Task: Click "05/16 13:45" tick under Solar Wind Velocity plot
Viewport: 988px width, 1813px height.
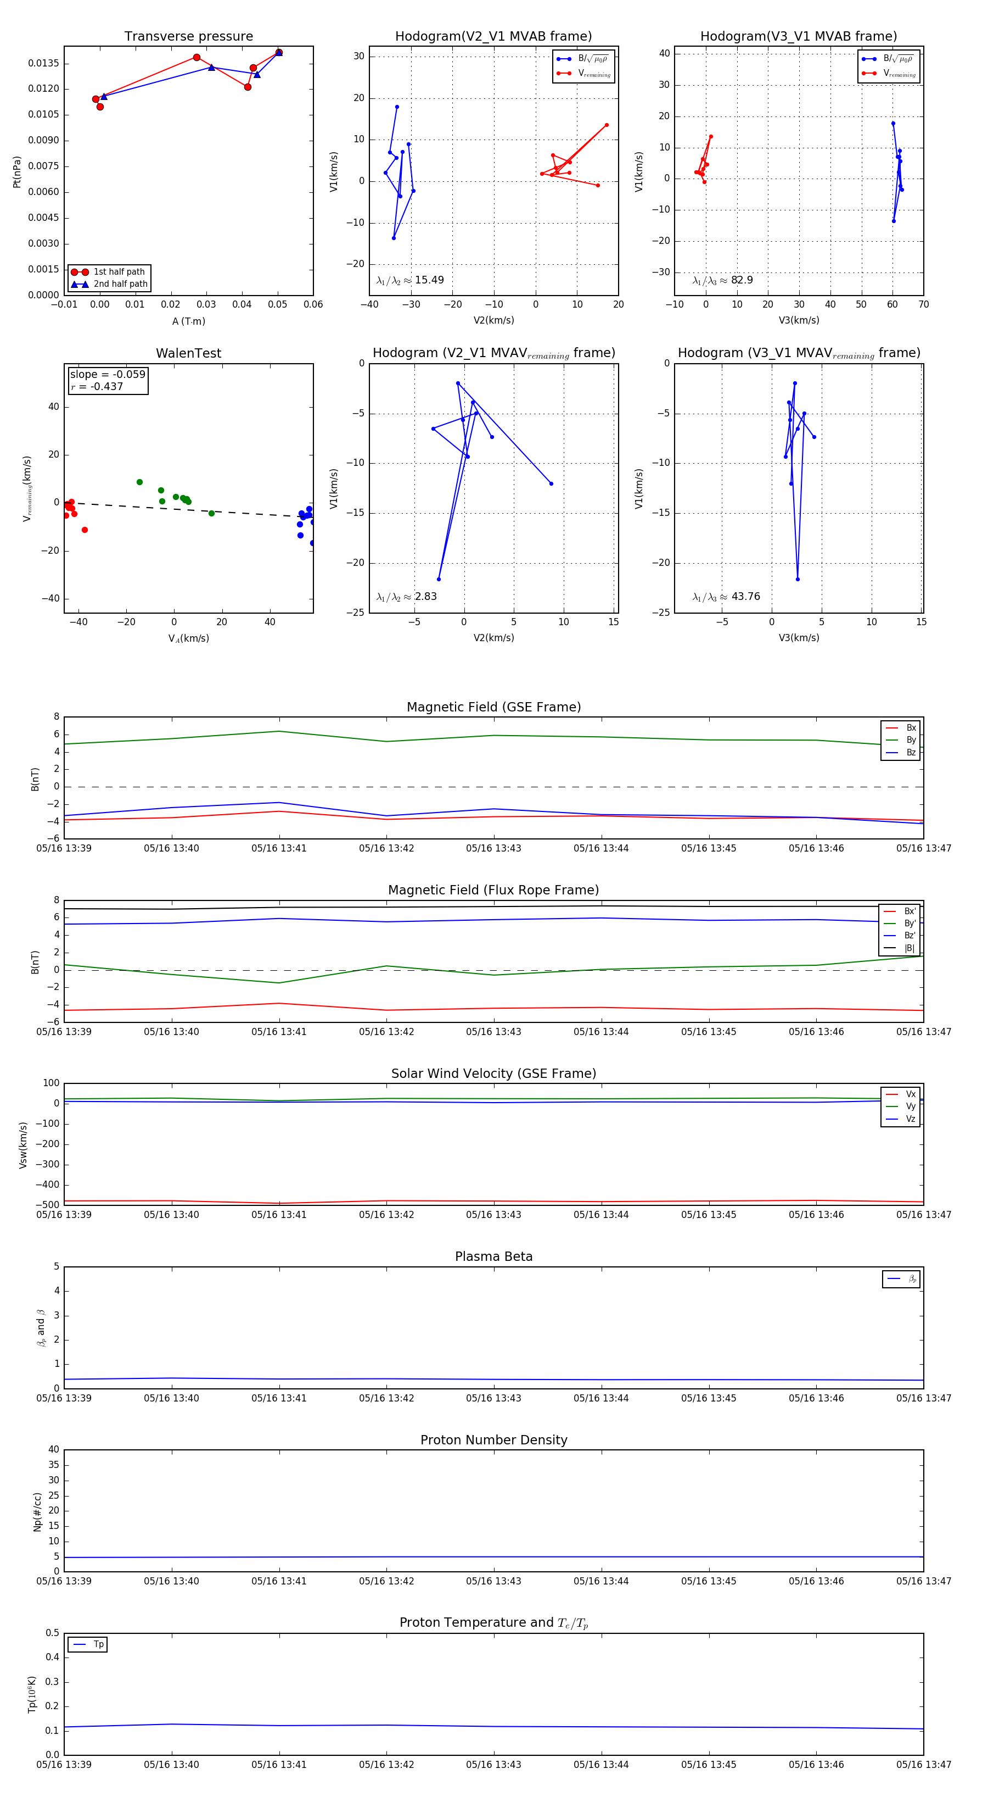Action: [x=708, y=1215]
